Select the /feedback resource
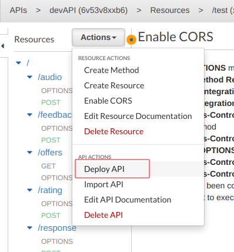Image resolution: width=234 pixels, height=252 pixels. coord(55,115)
